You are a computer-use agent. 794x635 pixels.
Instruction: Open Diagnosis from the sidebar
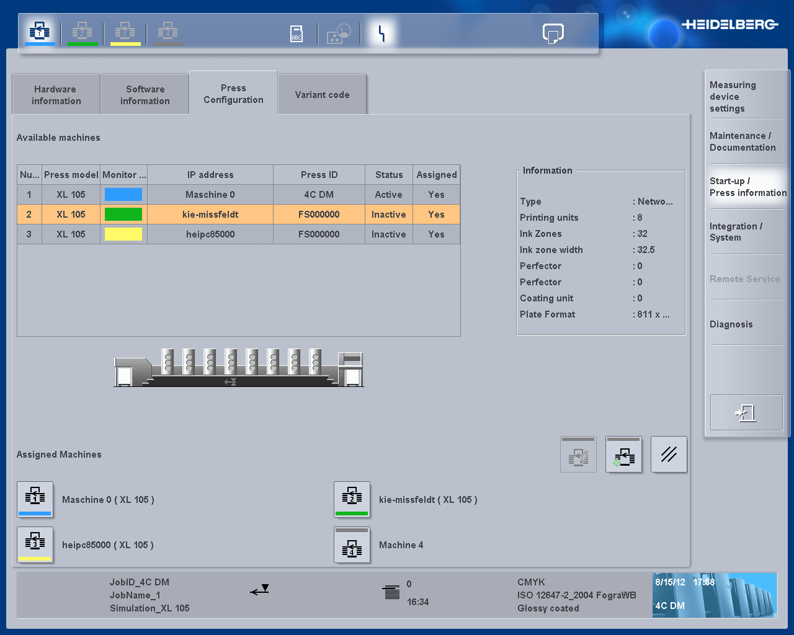(x=731, y=324)
